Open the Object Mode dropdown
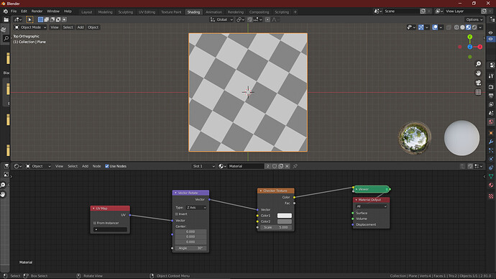 tap(30, 27)
